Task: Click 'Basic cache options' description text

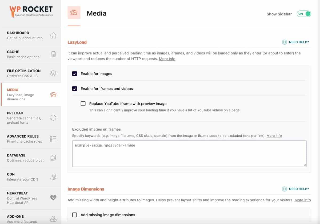Action: (x=23, y=57)
